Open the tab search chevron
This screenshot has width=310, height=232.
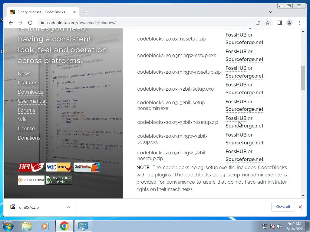(270, 12)
